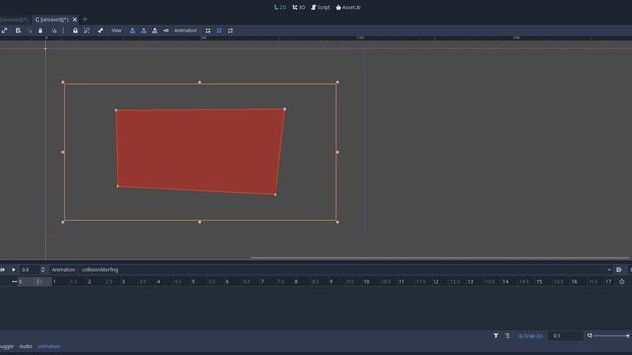Open the Audio bottom panel tab
Image resolution: width=632 pixels, height=355 pixels.
click(26, 346)
